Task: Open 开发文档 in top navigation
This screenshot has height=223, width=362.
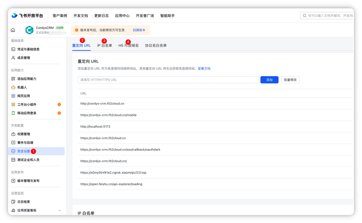Action: click(81, 16)
